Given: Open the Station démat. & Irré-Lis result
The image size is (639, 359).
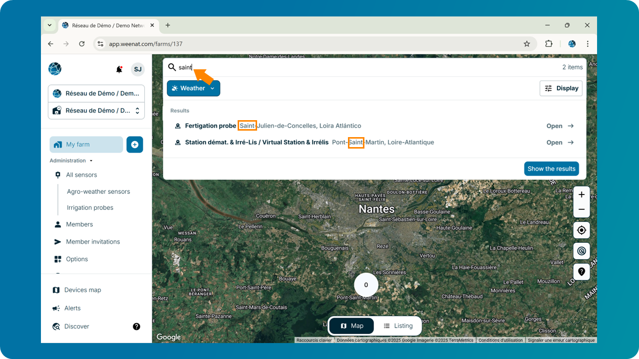Looking at the screenshot, I should pos(560,143).
